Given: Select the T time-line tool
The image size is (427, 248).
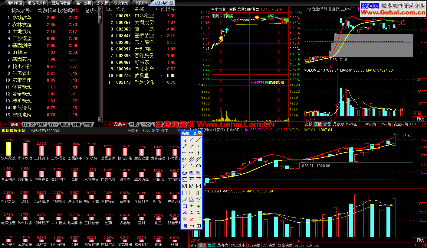Looking at the screenshot, I should pyautogui.click(x=199, y=179).
